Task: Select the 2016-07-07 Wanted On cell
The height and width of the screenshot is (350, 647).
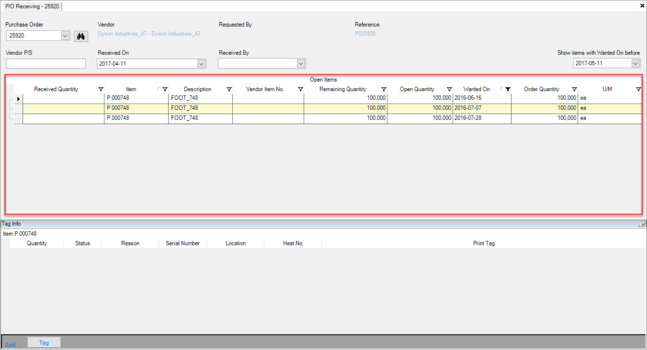Action: pyautogui.click(x=482, y=108)
